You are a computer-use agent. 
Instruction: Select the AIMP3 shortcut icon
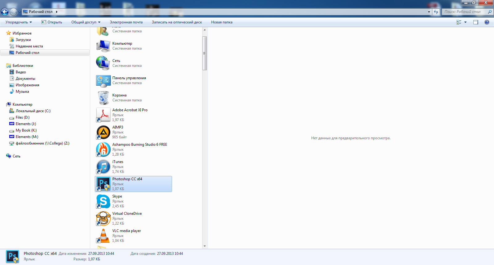click(103, 132)
